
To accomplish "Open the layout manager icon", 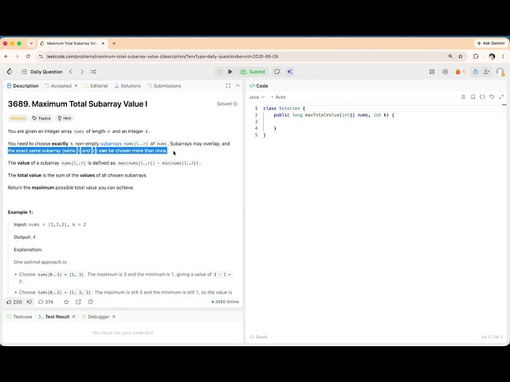I will (x=432, y=72).
